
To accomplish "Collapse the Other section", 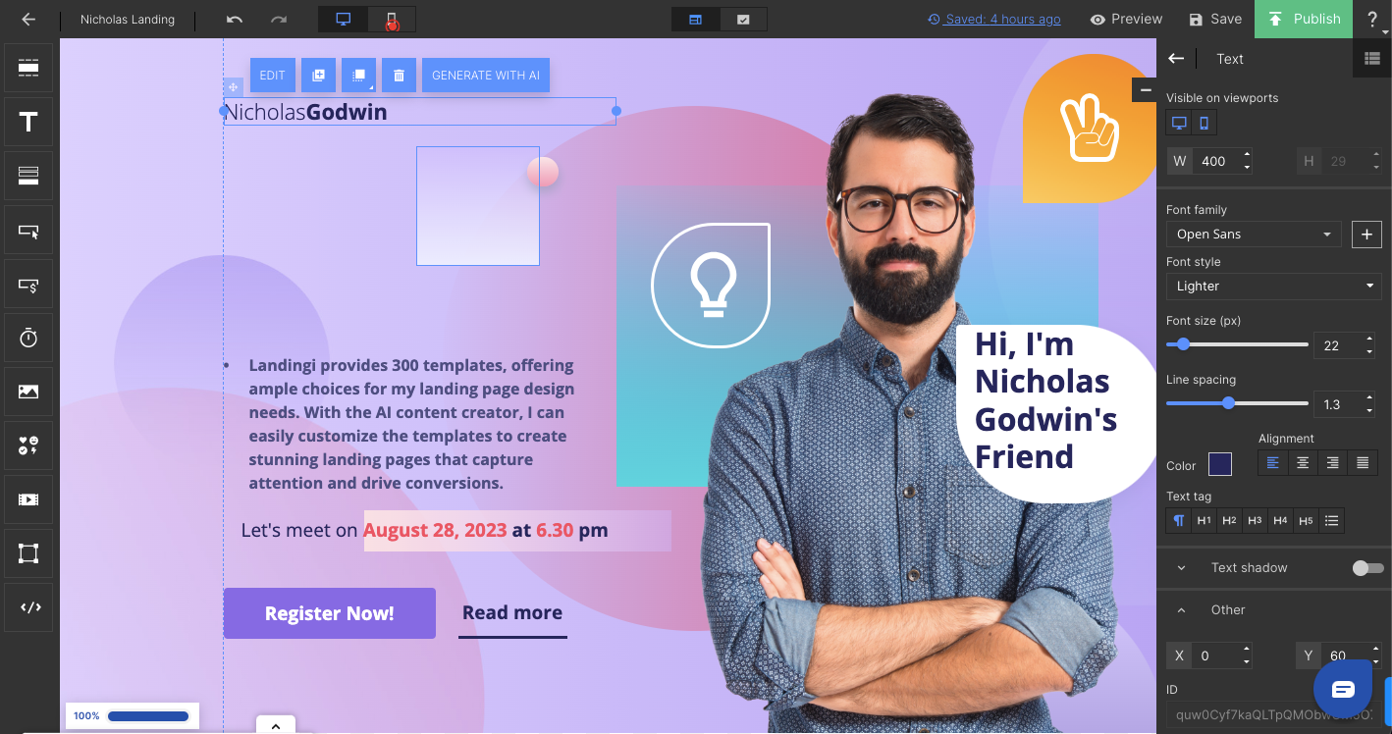I will pyautogui.click(x=1181, y=610).
